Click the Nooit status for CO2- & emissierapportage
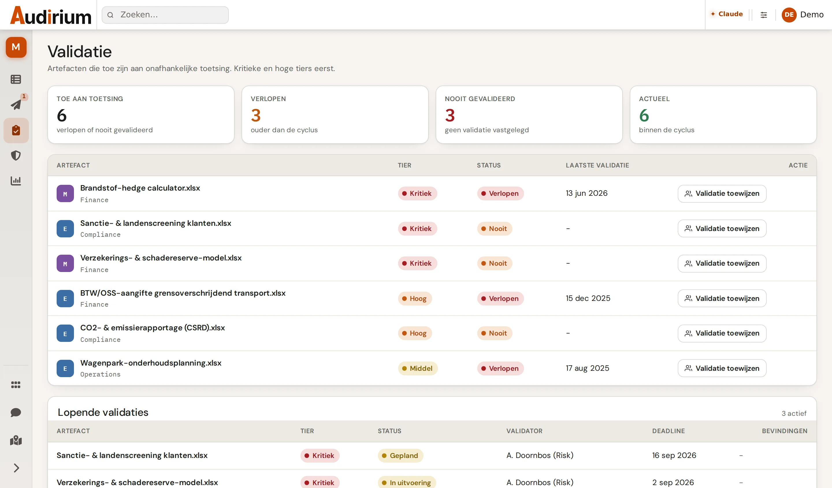This screenshot has height=488, width=832. tap(494, 333)
